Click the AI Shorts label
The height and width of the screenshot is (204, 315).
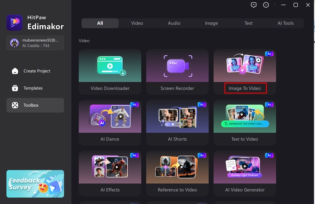[x=177, y=139]
